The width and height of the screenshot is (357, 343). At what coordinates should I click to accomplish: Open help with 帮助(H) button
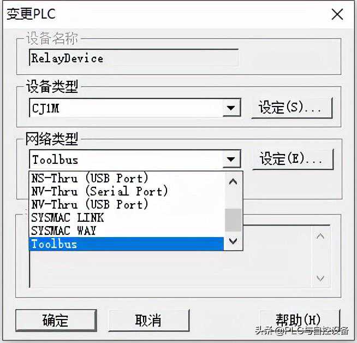pos(299,320)
